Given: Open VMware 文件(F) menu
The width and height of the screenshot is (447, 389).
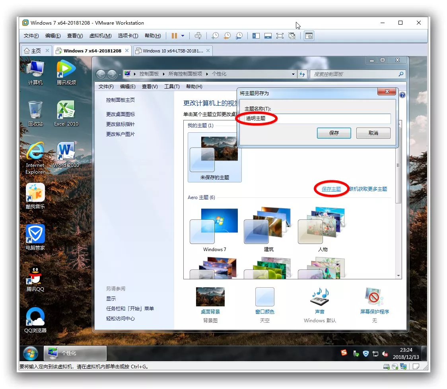Looking at the screenshot, I should pos(31,36).
